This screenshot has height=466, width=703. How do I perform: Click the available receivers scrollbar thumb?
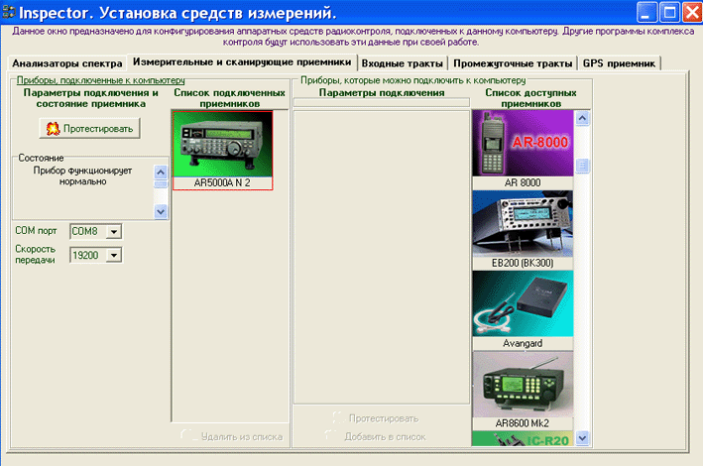coord(582,166)
